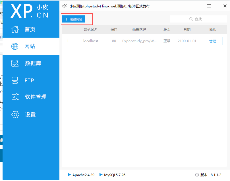The height and width of the screenshot is (181, 230).
Task: Click the Apache play status icon
Action: point(69,175)
